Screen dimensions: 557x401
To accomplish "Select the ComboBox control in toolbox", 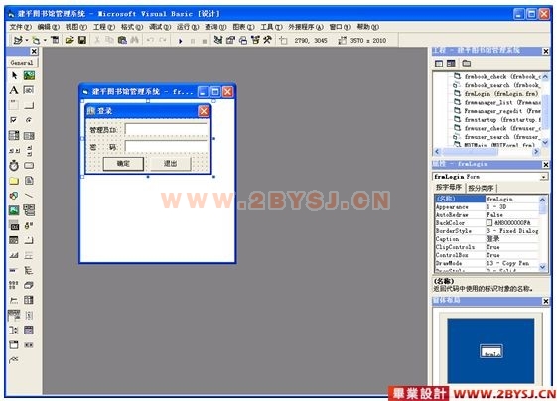I will [14, 135].
